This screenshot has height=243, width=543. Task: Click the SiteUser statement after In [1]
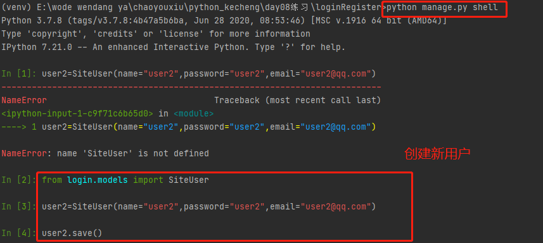(x=209, y=73)
